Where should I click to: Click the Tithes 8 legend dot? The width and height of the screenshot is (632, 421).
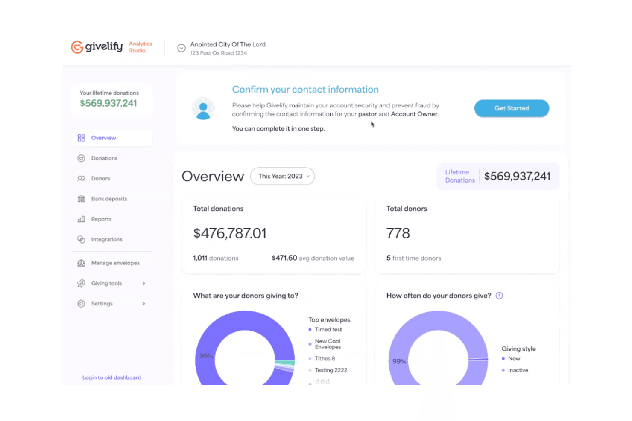pos(310,359)
